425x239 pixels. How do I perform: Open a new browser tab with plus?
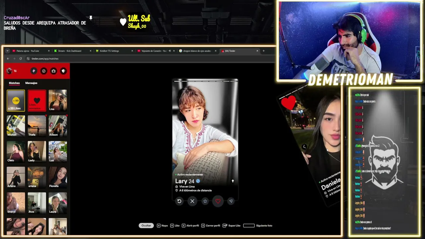pyautogui.click(x=264, y=51)
